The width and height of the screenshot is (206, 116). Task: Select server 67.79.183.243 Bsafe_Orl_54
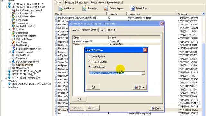point(26,71)
